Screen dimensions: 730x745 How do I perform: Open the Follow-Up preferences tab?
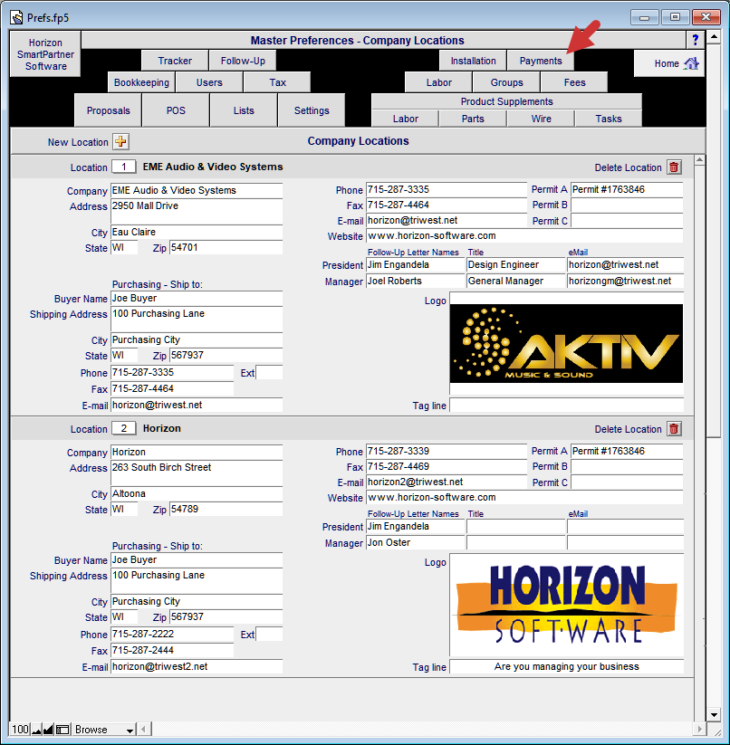(243, 61)
